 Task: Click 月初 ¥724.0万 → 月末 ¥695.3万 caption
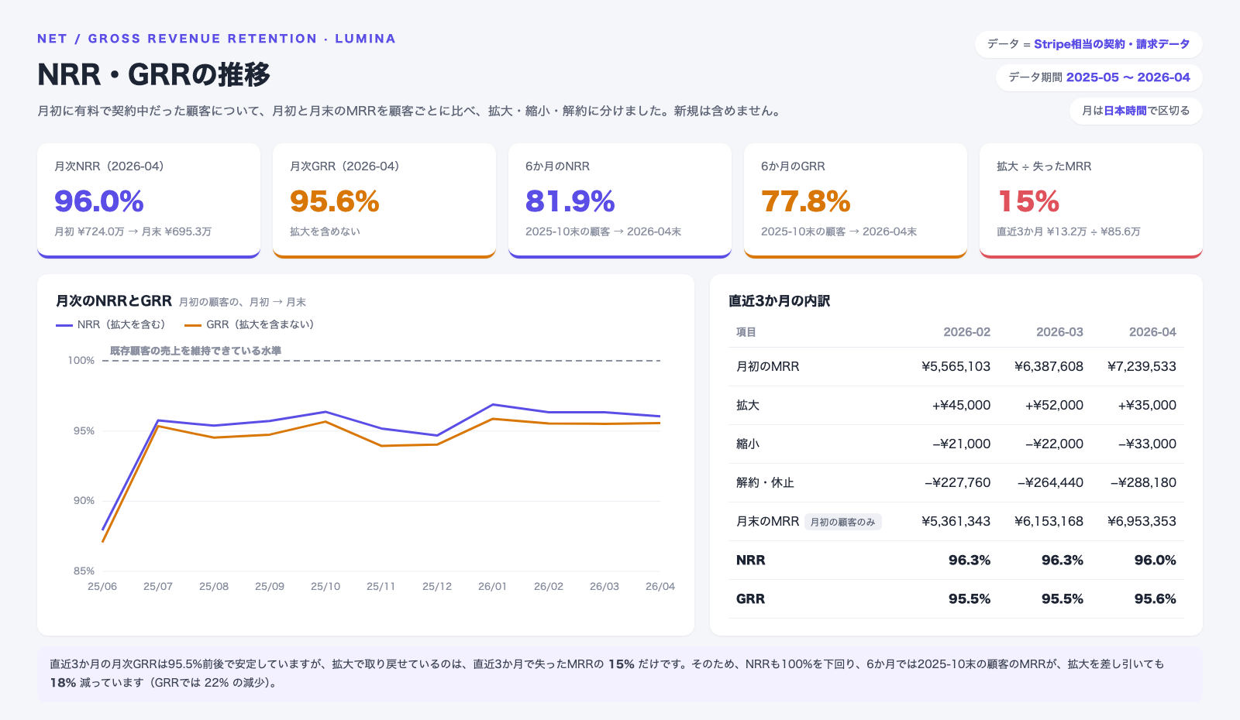(x=133, y=231)
